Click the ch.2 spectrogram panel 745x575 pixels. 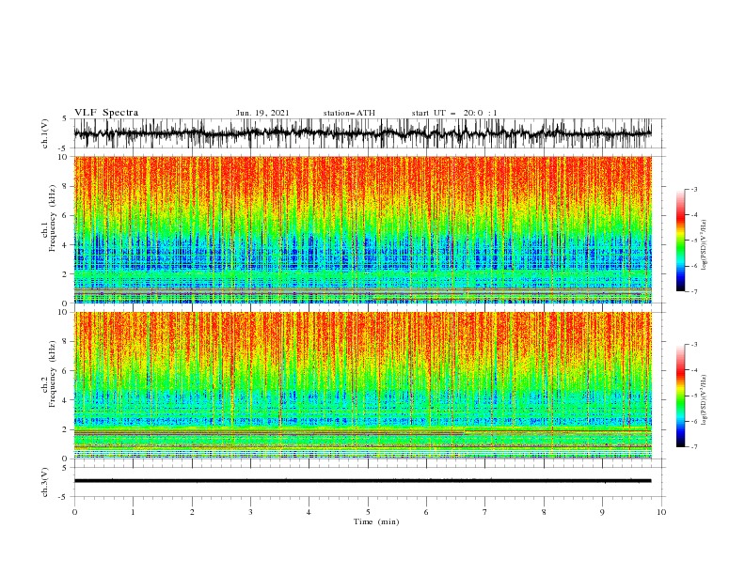(x=362, y=385)
